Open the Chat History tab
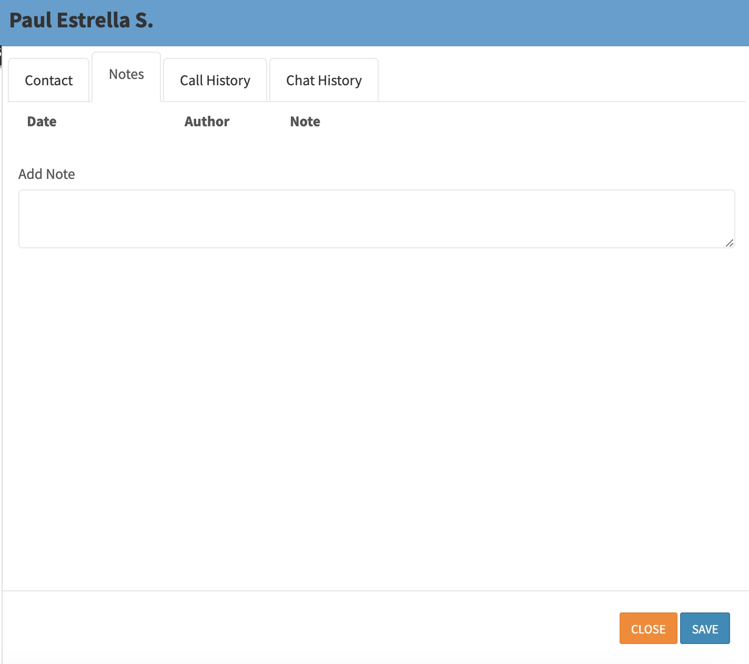The width and height of the screenshot is (749, 664). [x=324, y=81]
